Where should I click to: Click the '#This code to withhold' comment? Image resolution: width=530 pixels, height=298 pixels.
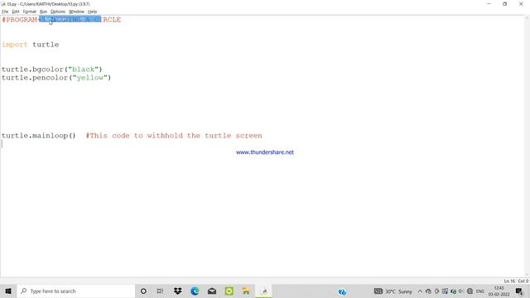tap(174, 136)
